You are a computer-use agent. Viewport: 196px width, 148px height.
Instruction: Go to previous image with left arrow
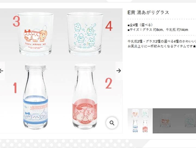2,71
